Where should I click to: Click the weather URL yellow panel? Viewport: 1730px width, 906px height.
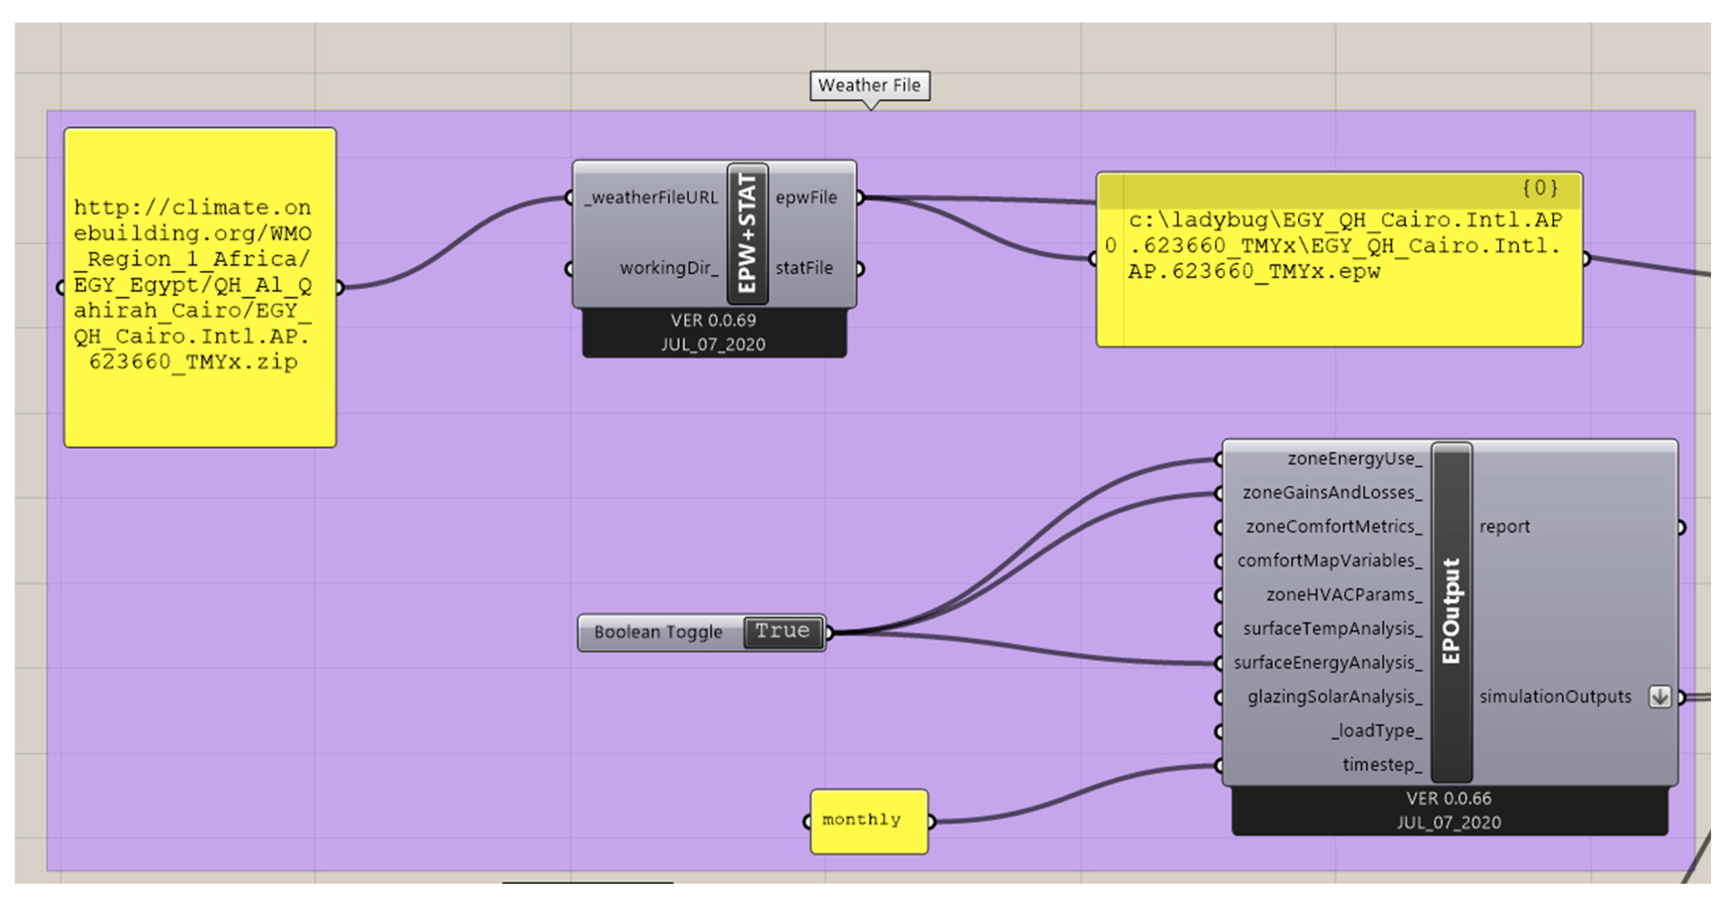(199, 287)
